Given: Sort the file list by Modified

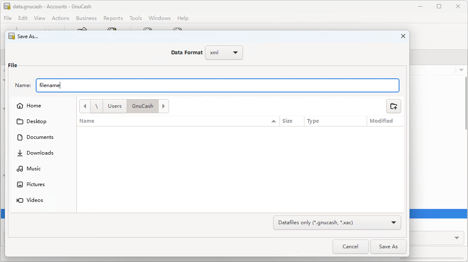Looking at the screenshot, I should [x=381, y=121].
